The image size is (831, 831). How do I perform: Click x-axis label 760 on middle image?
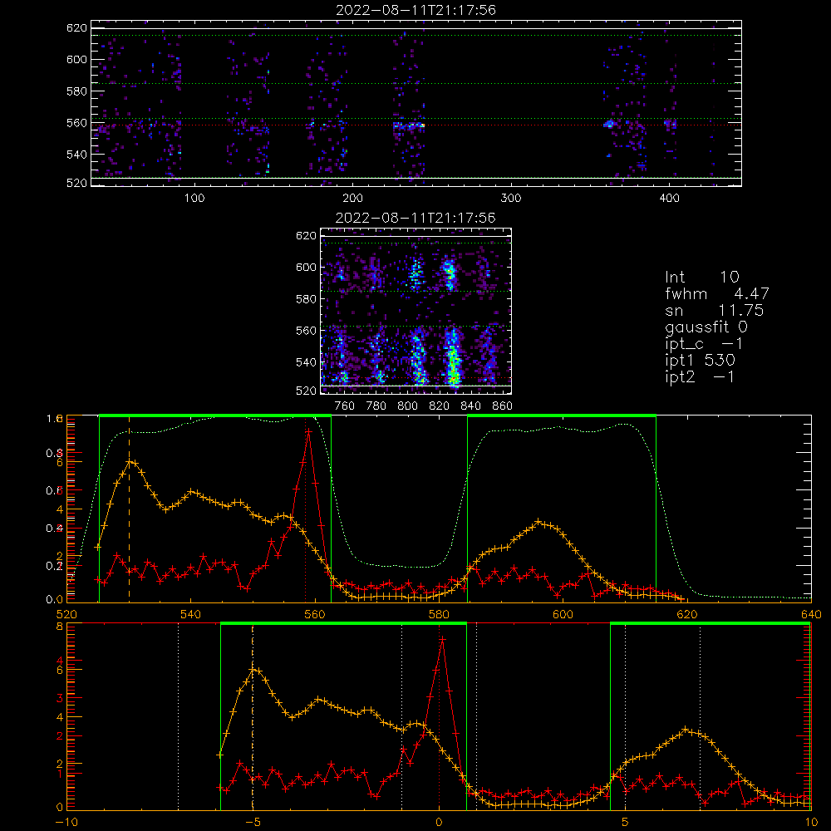pyautogui.click(x=345, y=406)
